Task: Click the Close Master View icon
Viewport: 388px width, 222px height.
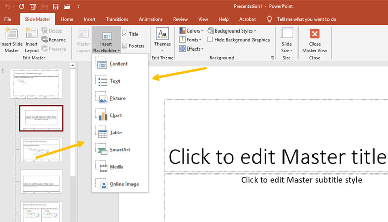Action: (315, 35)
